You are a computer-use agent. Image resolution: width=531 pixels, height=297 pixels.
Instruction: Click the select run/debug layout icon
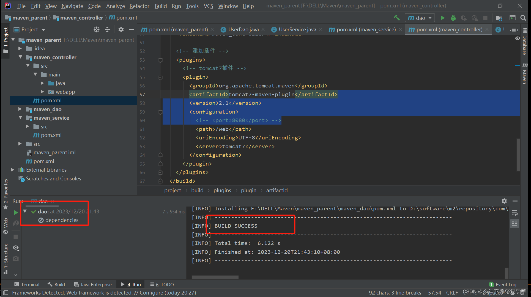tap(513, 18)
